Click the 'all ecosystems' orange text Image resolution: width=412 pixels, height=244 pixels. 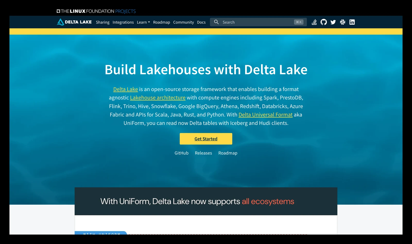pos(268,201)
